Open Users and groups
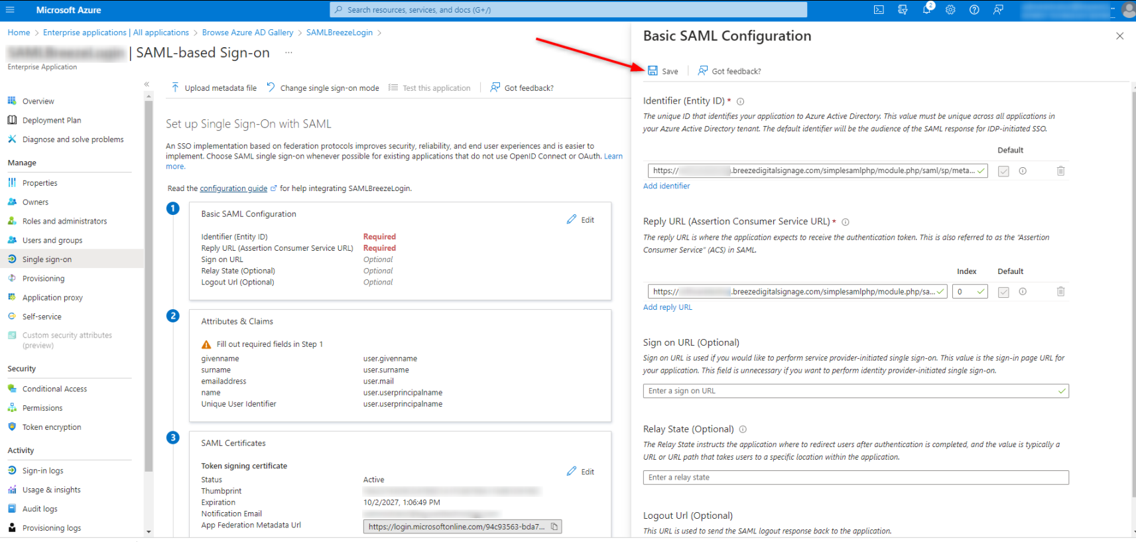The image size is (1136, 542). coord(52,241)
